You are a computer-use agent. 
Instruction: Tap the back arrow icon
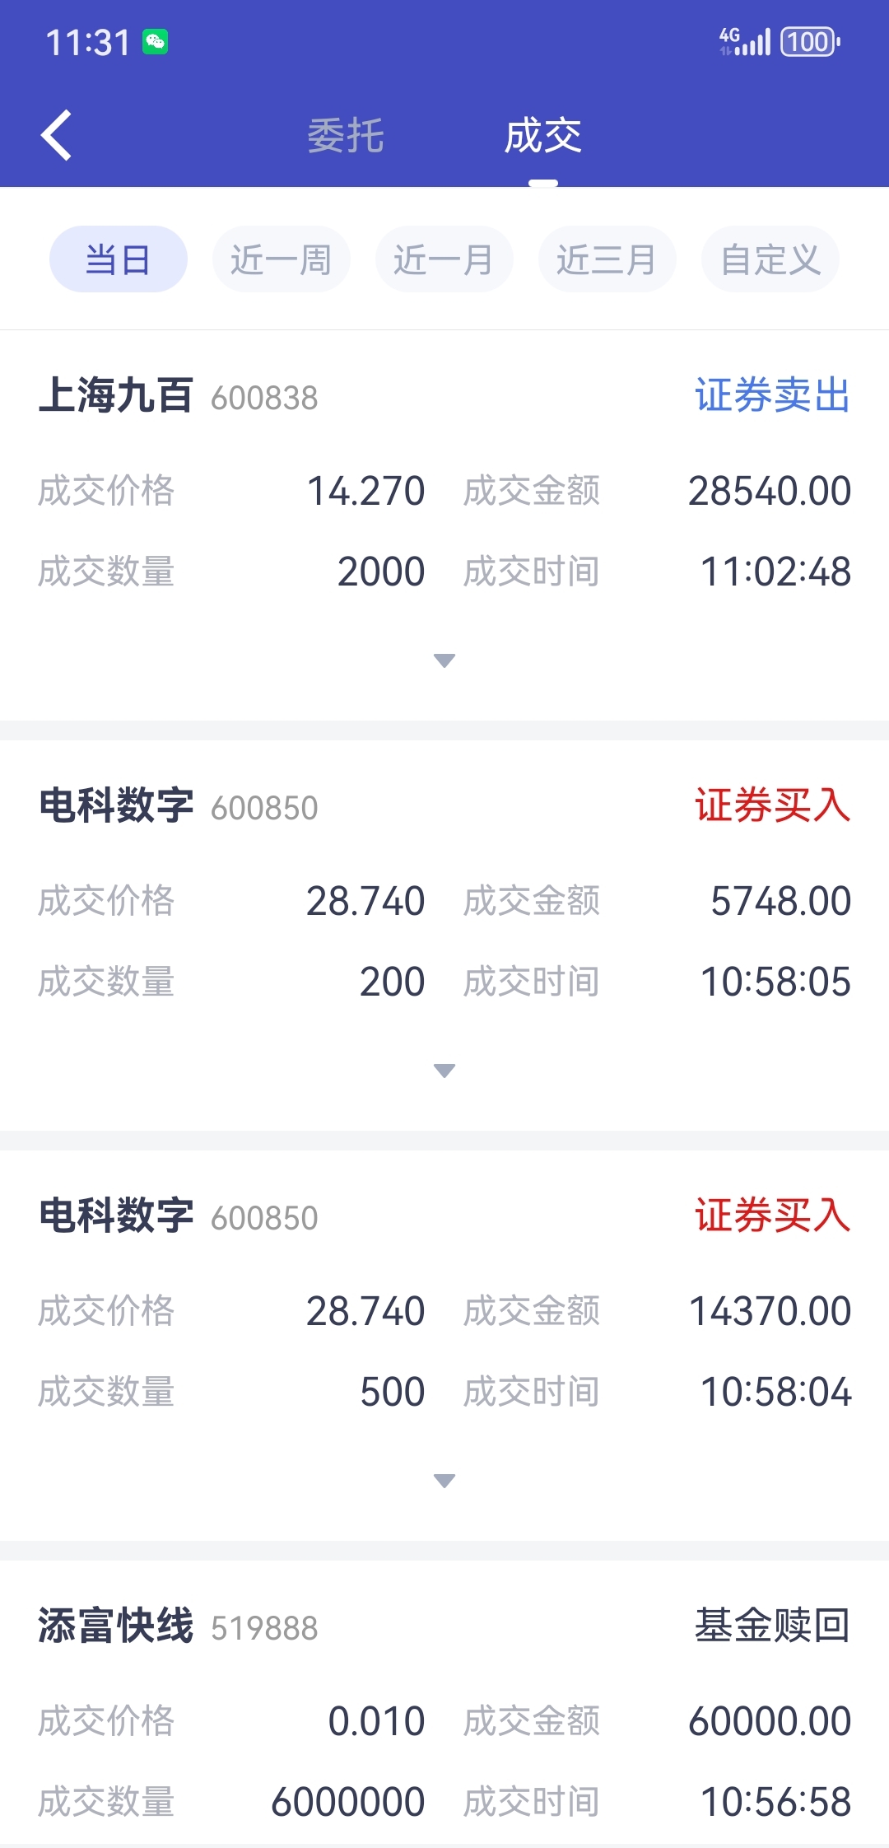tap(57, 135)
